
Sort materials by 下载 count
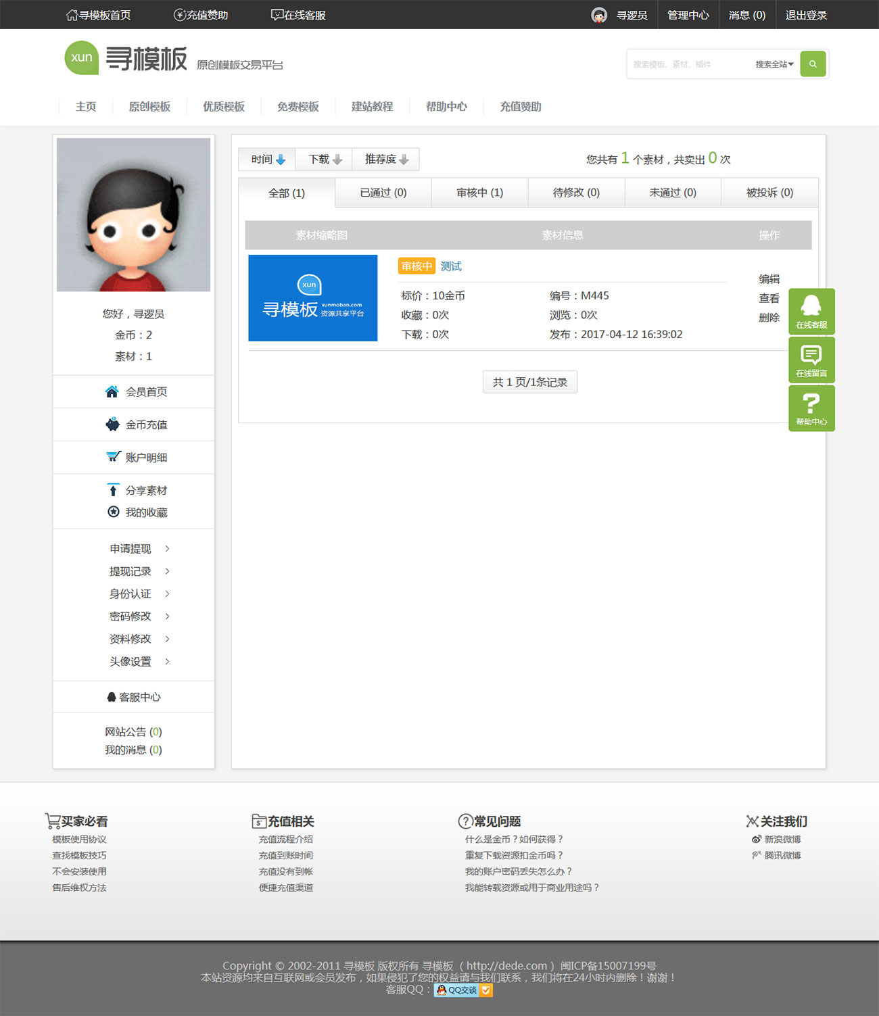(x=325, y=160)
